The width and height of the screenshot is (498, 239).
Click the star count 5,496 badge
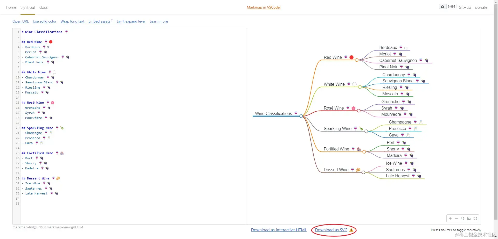pos(451,6)
